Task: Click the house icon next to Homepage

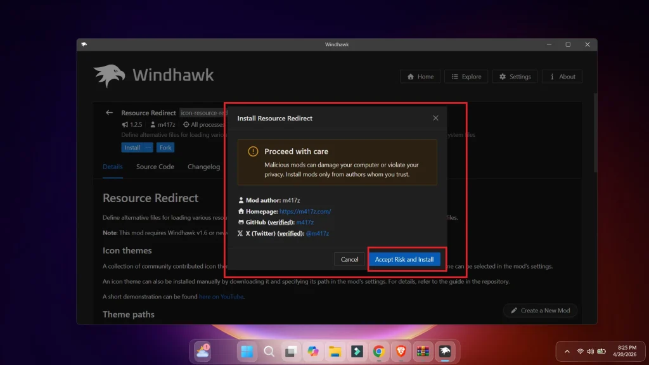Action: pyautogui.click(x=241, y=211)
